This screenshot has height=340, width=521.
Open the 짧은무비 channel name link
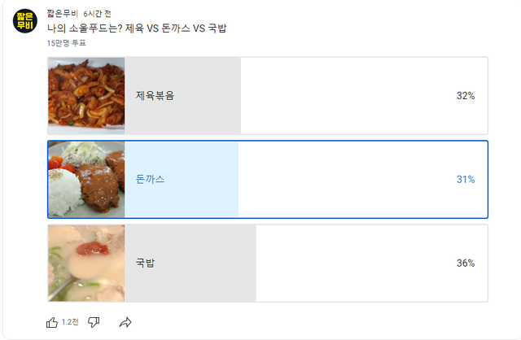click(63, 14)
